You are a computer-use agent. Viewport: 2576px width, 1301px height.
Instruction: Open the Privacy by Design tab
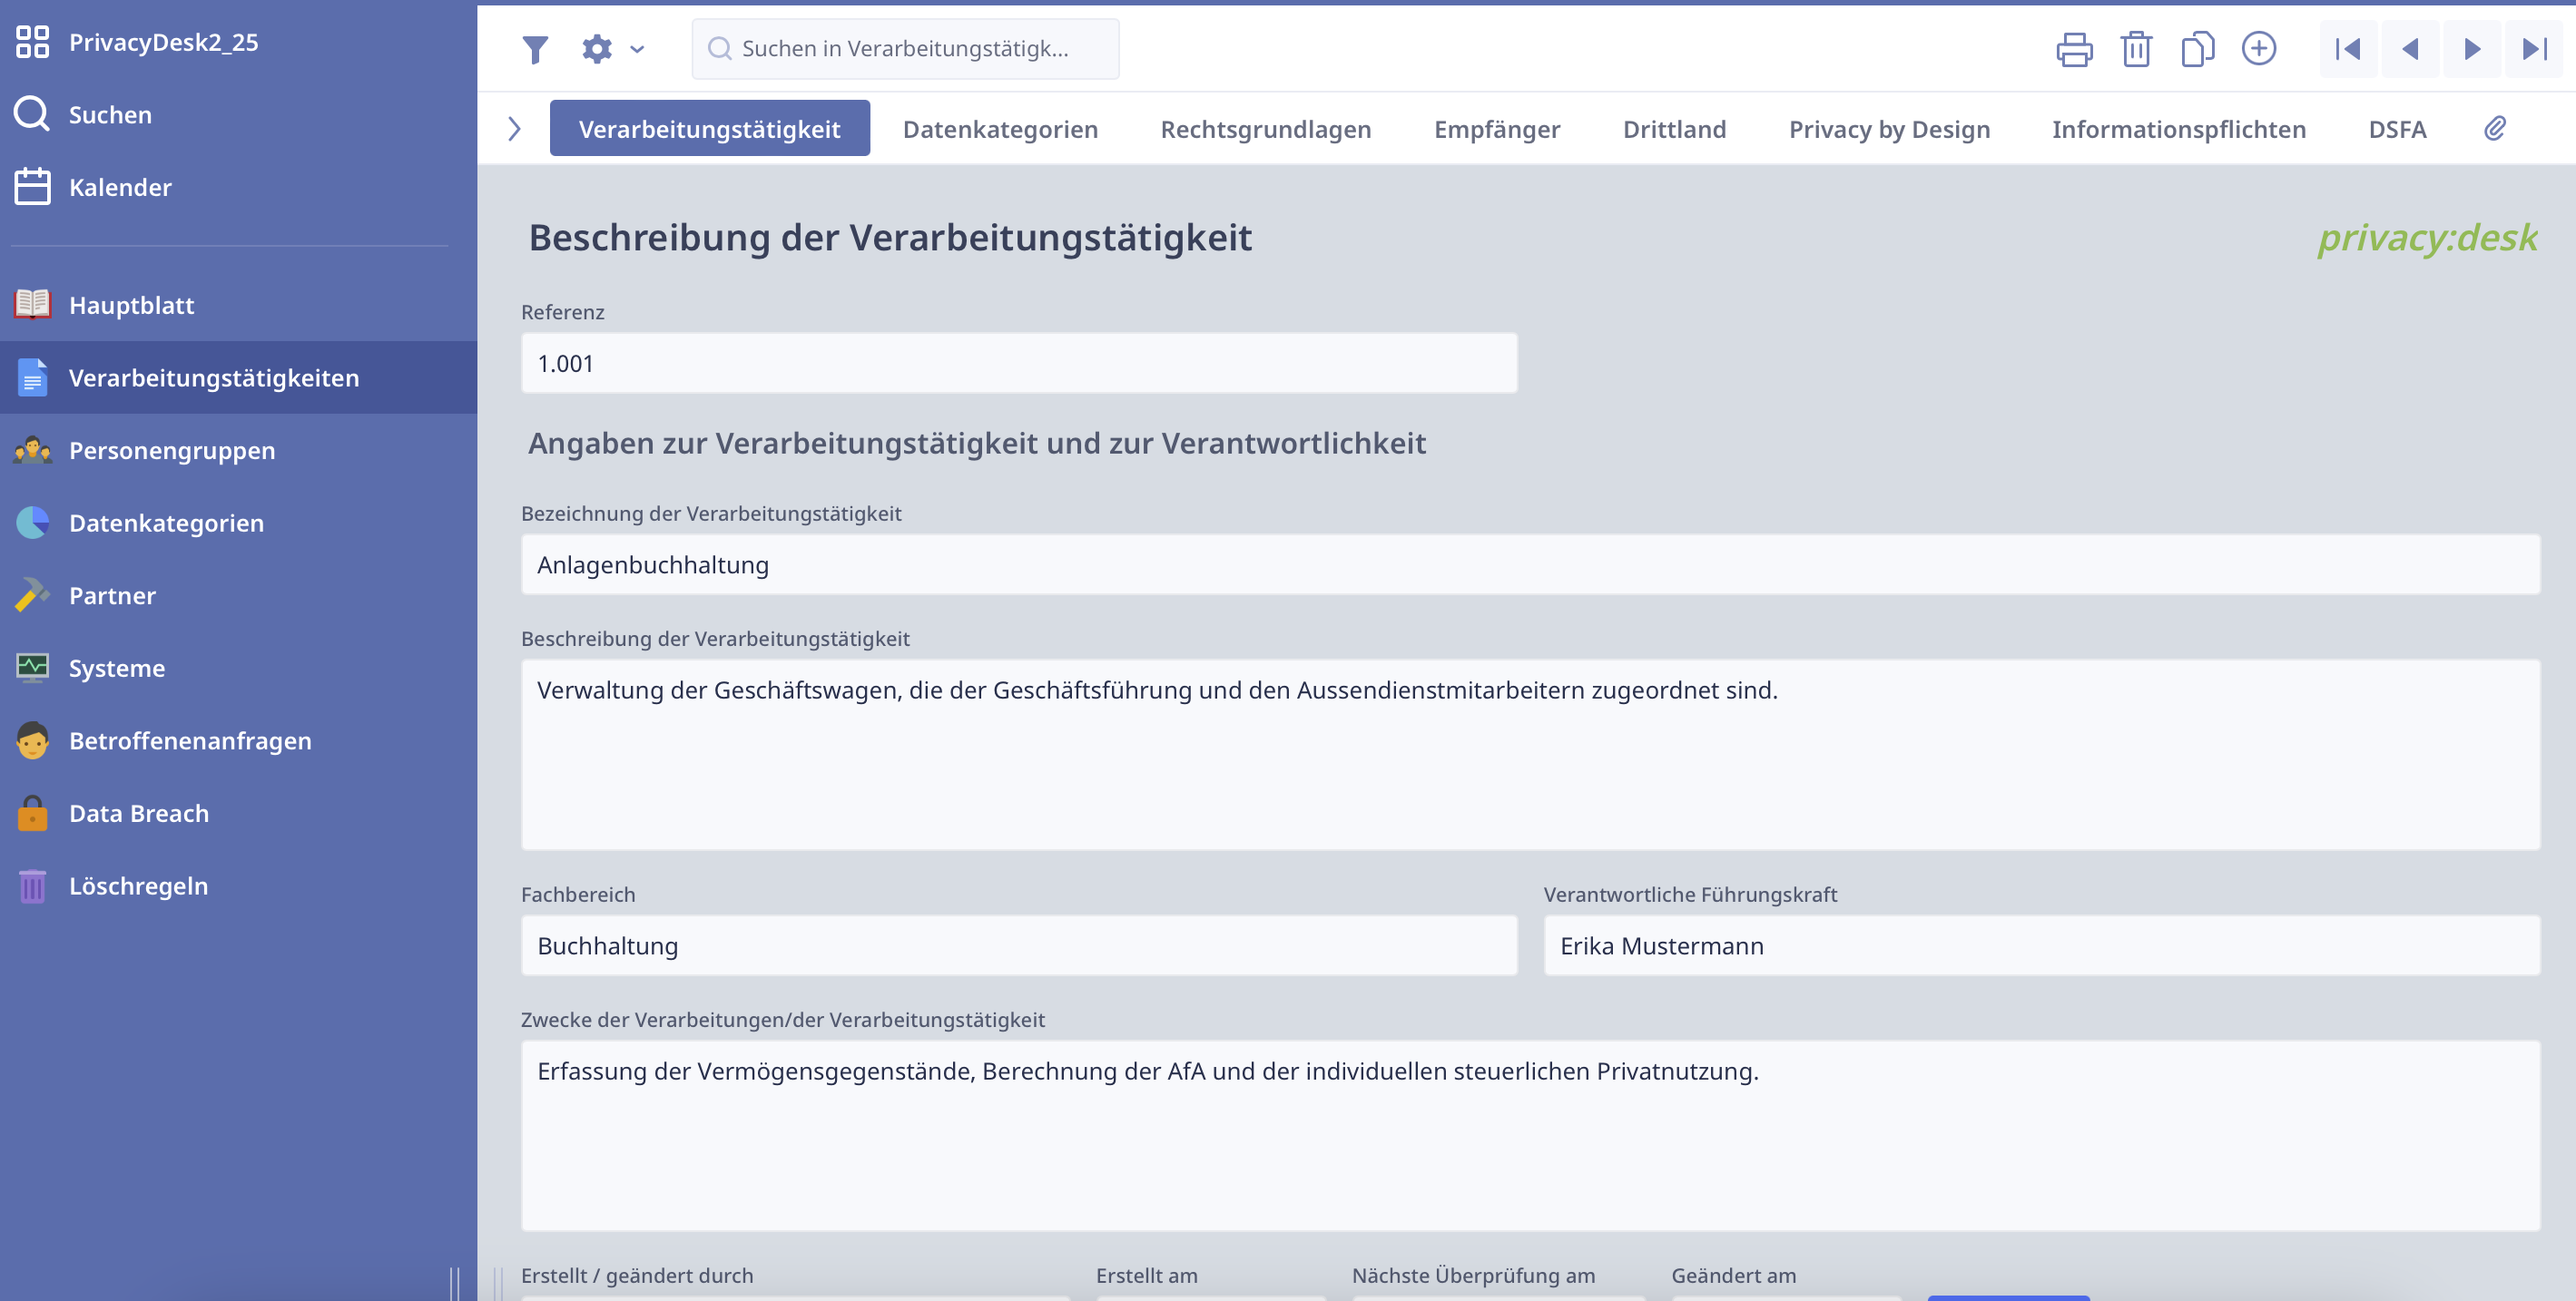1888,129
